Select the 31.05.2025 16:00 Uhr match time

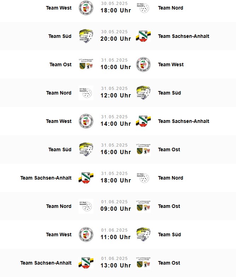[116, 149]
